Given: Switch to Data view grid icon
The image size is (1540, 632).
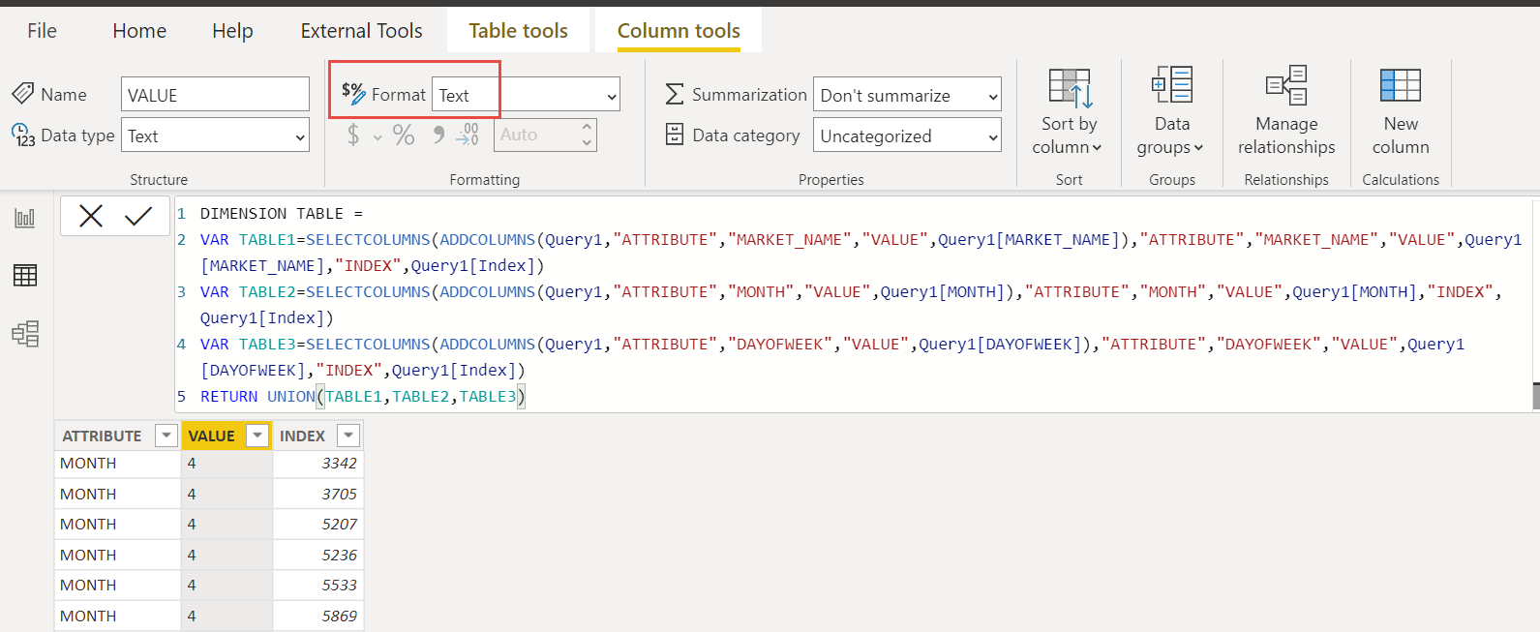Looking at the screenshot, I should 25,276.
